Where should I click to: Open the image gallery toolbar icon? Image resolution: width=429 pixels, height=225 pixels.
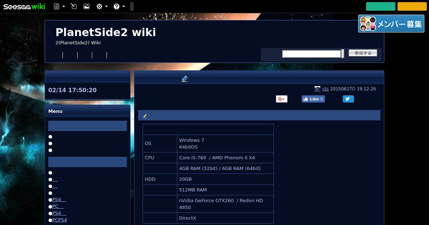(87, 6)
